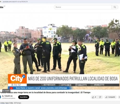Screen dimensions: 120x104
Task: Open the #ElTiempo hashtag link
Action: 17,103
